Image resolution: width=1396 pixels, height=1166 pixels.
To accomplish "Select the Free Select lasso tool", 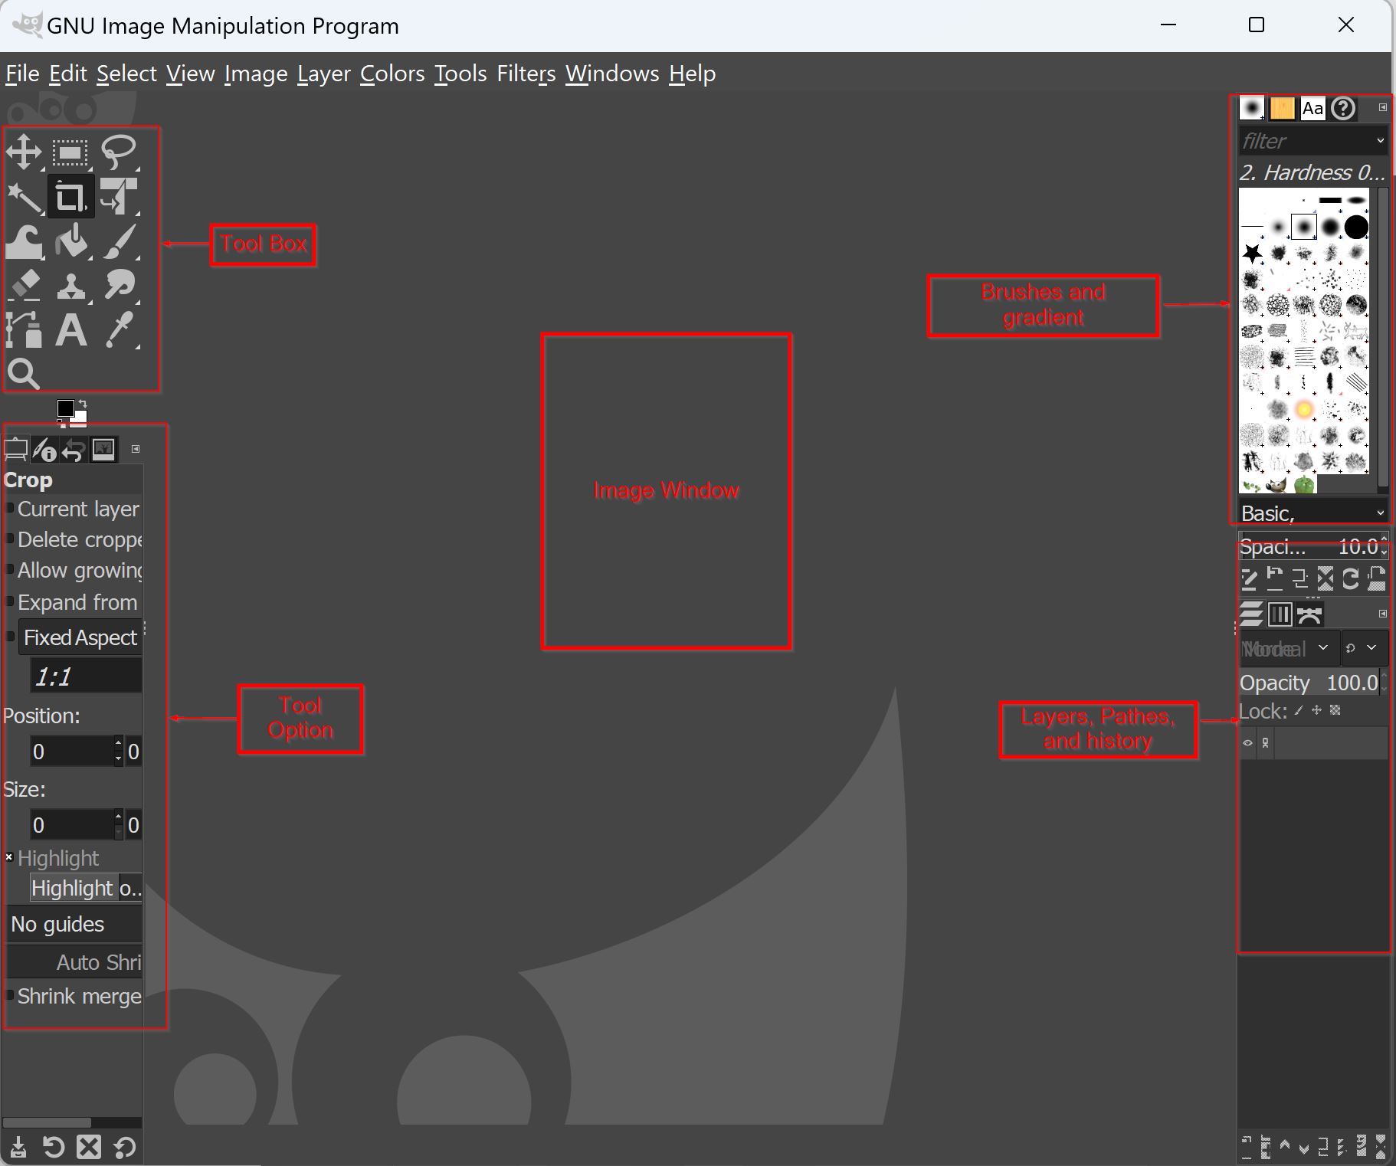I will point(119,152).
